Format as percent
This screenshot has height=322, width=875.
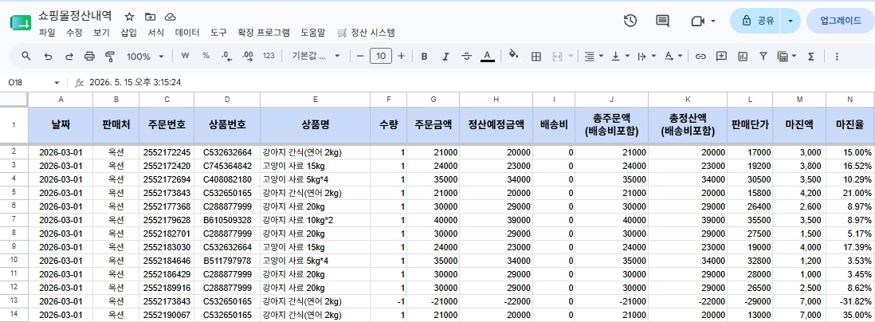point(206,56)
